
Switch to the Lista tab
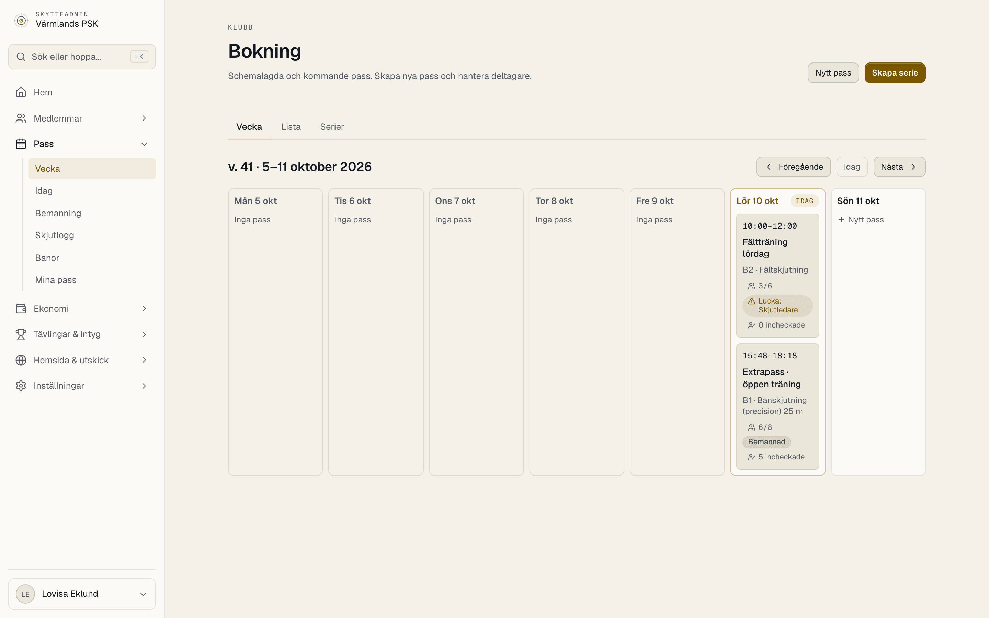click(291, 127)
